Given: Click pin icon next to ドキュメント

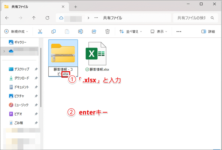Looking at the screenshot, I should [x=36, y=87].
